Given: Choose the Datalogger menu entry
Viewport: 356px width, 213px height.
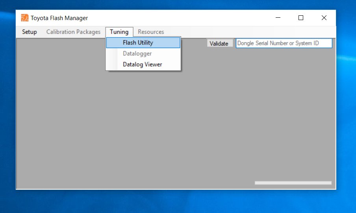Looking at the screenshot, I should click(x=143, y=54).
